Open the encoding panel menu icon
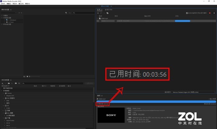This screenshot has width=217, height=129. (102, 96)
